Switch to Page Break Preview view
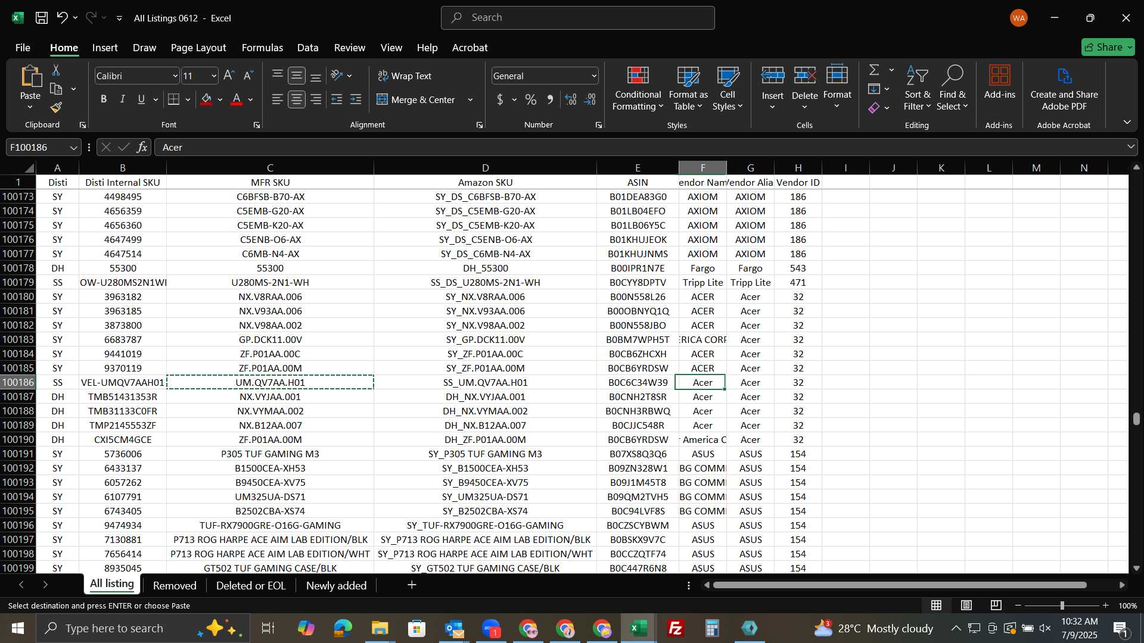Screen dimensions: 1144x643 pos(996,605)
